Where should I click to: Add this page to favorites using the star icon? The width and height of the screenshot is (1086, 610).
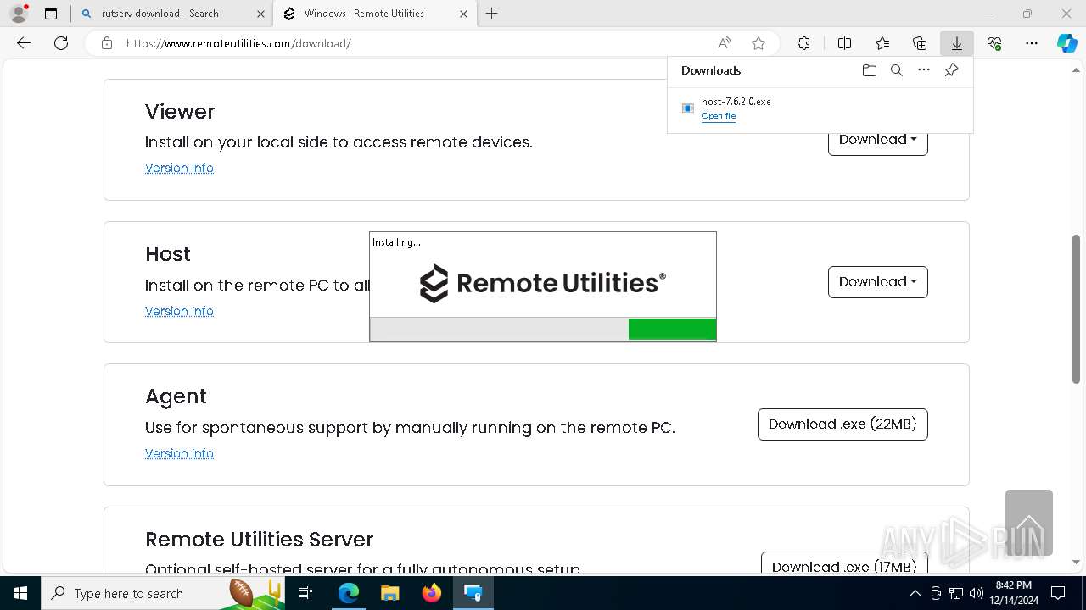759,43
